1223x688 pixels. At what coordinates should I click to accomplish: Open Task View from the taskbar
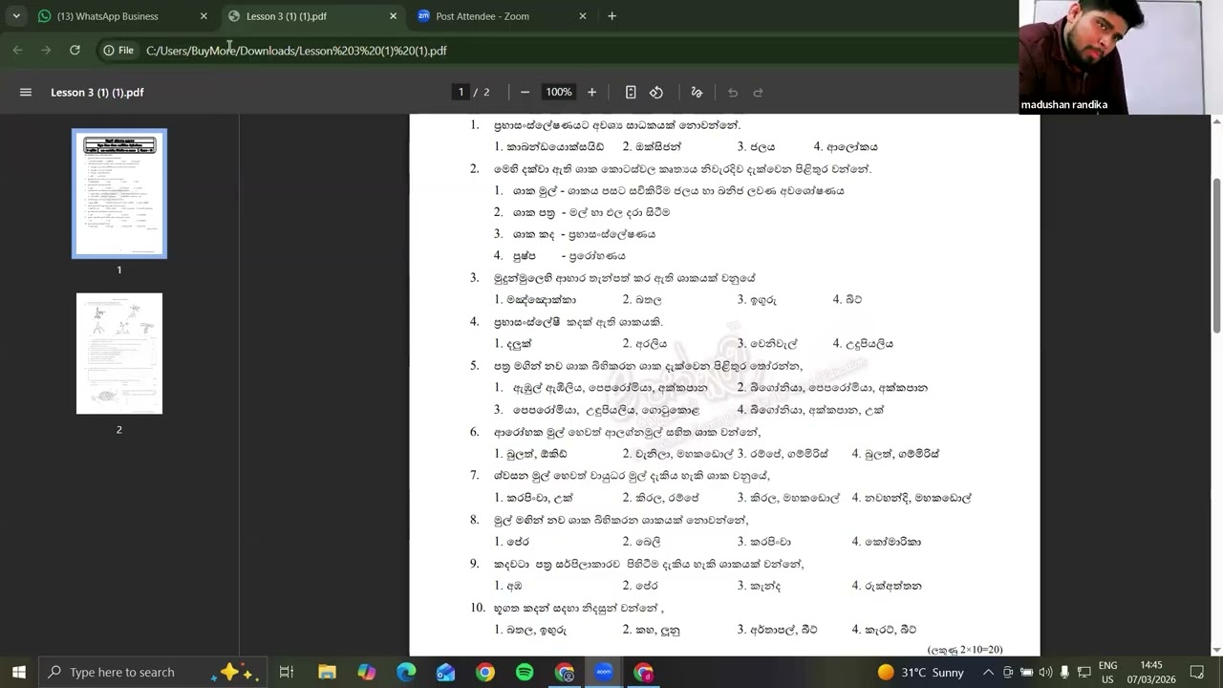(x=286, y=673)
